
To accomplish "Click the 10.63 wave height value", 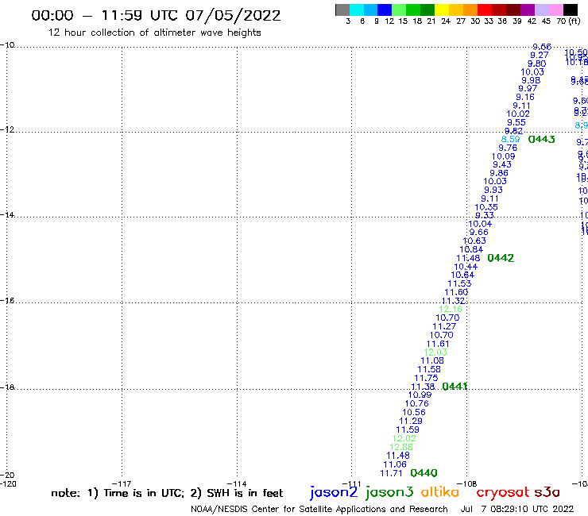I will pos(474,241).
